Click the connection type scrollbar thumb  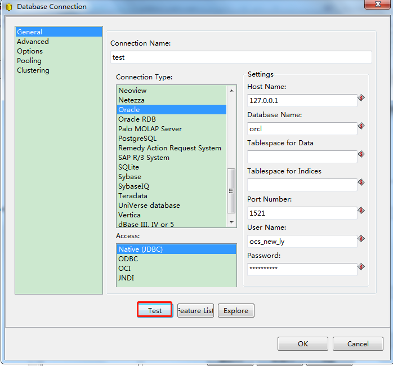[x=231, y=191]
